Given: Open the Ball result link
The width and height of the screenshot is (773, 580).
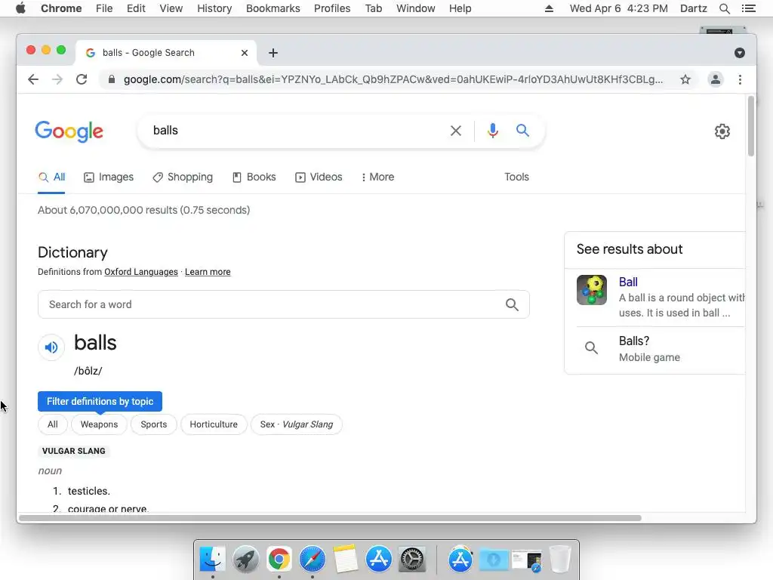Looking at the screenshot, I should coord(628,282).
